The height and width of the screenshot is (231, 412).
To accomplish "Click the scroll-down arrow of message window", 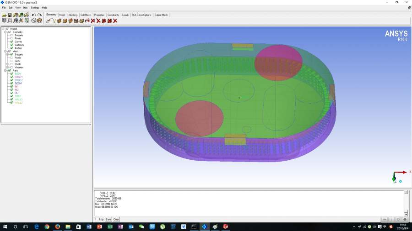I will click(x=406, y=214).
